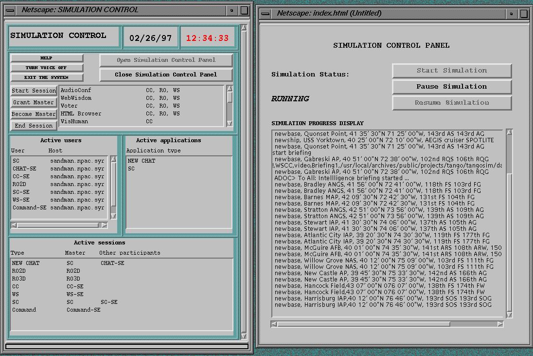The height and width of the screenshot is (356, 533).
Task: Select user SC in Active users
Action: [59, 161]
